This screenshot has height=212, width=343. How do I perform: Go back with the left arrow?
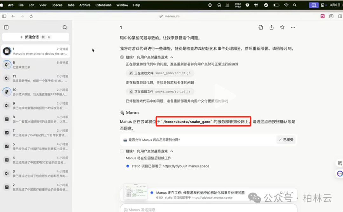pyautogui.click(x=13, y=16)
